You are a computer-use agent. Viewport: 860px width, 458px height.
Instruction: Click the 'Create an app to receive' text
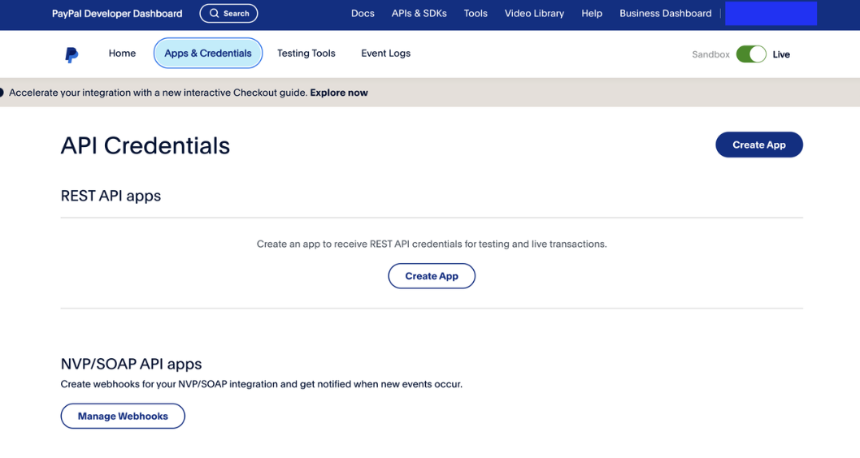432,244
